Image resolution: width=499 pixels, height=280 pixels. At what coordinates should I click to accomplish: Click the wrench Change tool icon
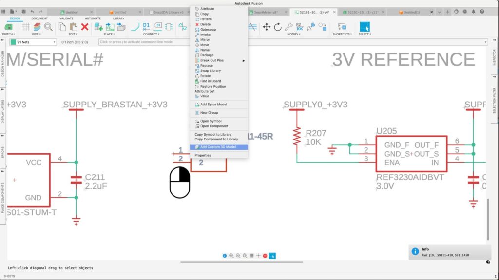click(x=288, y=27)
